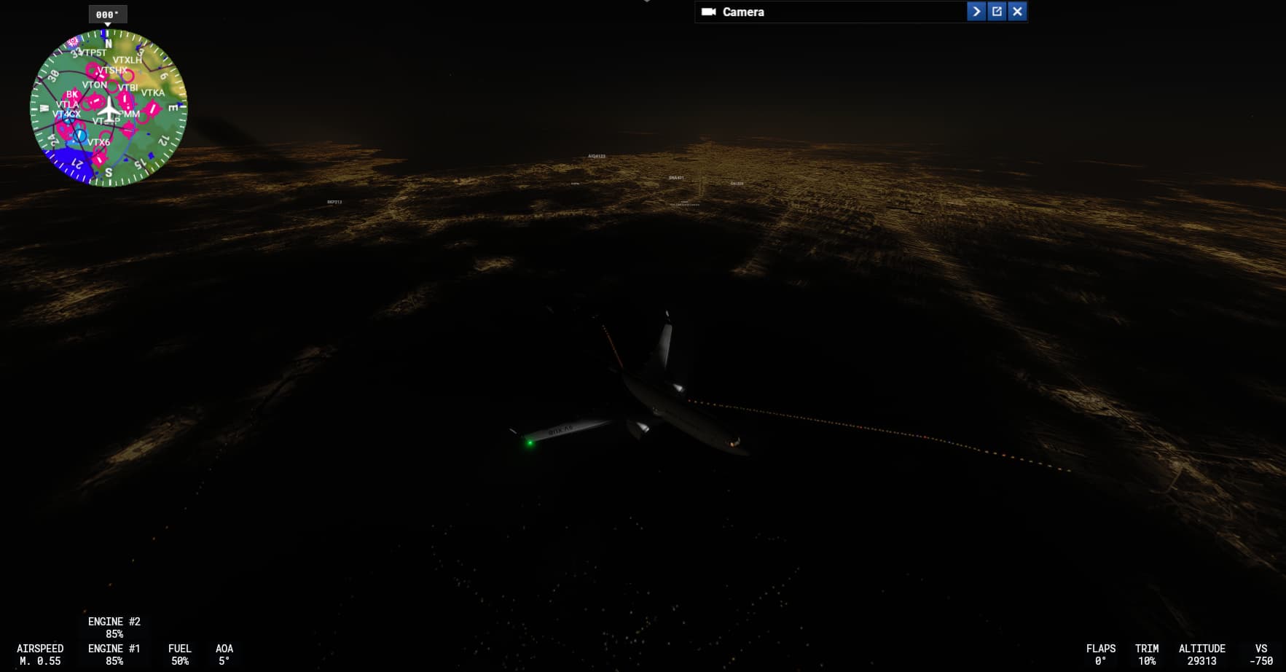Click the "000°" heading readout above the minimap

[107, 15]
